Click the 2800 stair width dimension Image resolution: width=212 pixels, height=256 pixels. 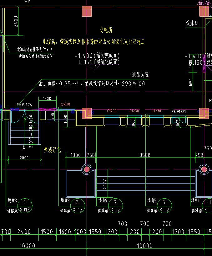[24, 158]
